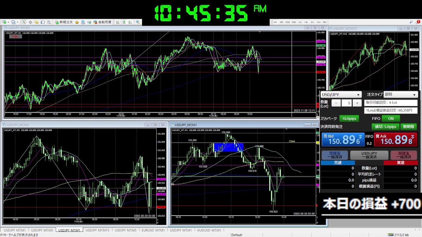Open the notification bubble with red badge
The height and width of the screenshot is (237, 422).
click(x=417, y=22)
